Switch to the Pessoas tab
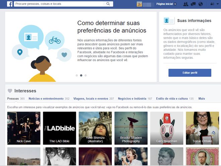Screen dimensions: 221x166 [16, 99]
